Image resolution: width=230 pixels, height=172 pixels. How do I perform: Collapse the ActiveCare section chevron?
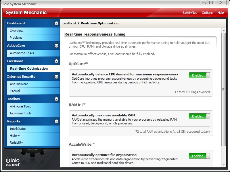click(x=56, y=46)
